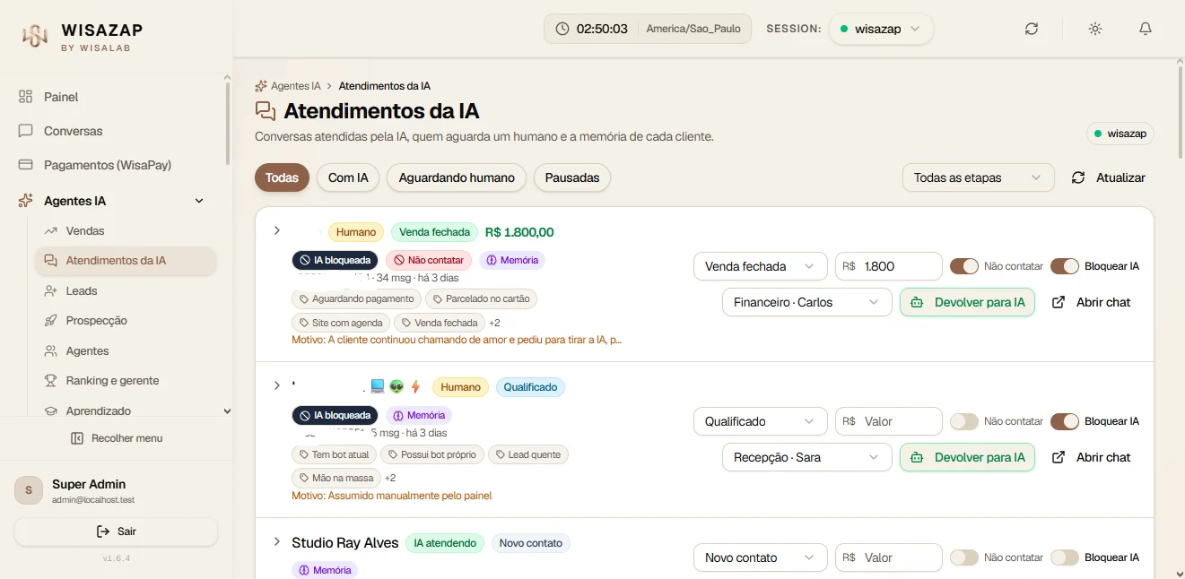Open Recepção · Sara assignee dropdown

point(807,457)
